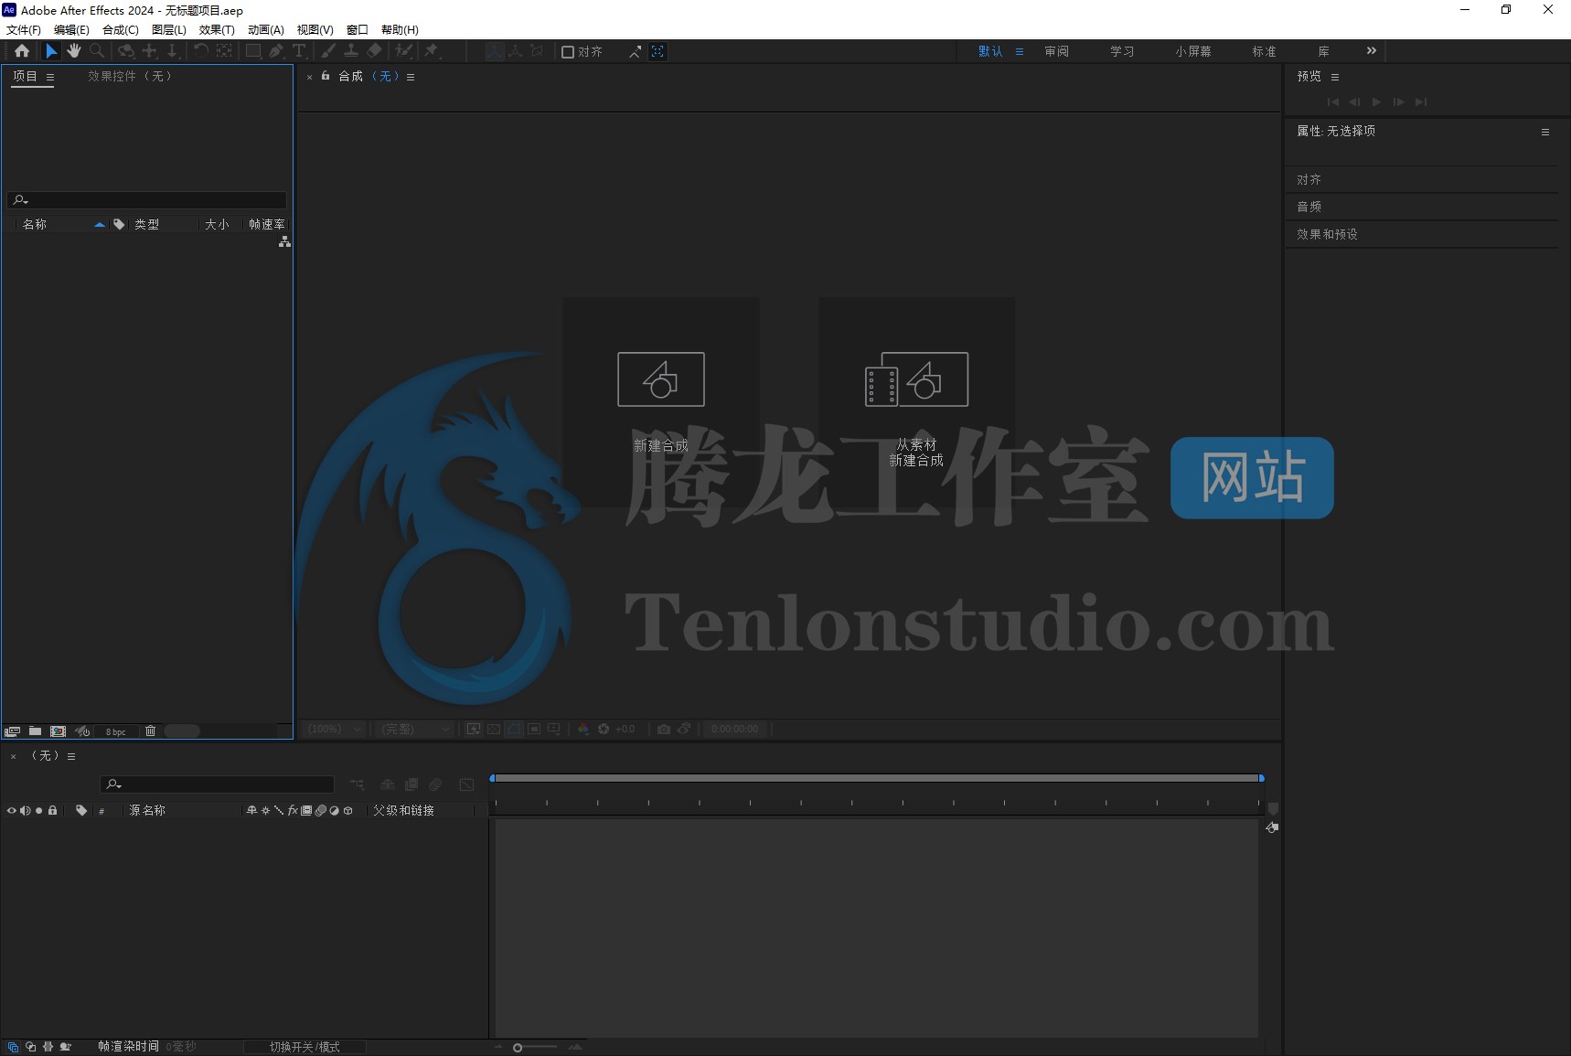Screen dimensions: 1571x1056
Task: Open the 合成(C) menu
Action: pyautogui.click(x=121, y=30)
